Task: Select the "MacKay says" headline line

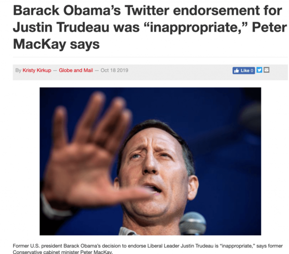Action: click(x=56, y=44)
